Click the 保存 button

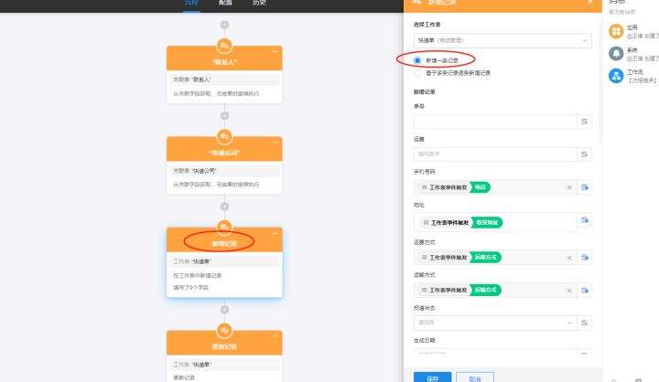coord(432,377)
